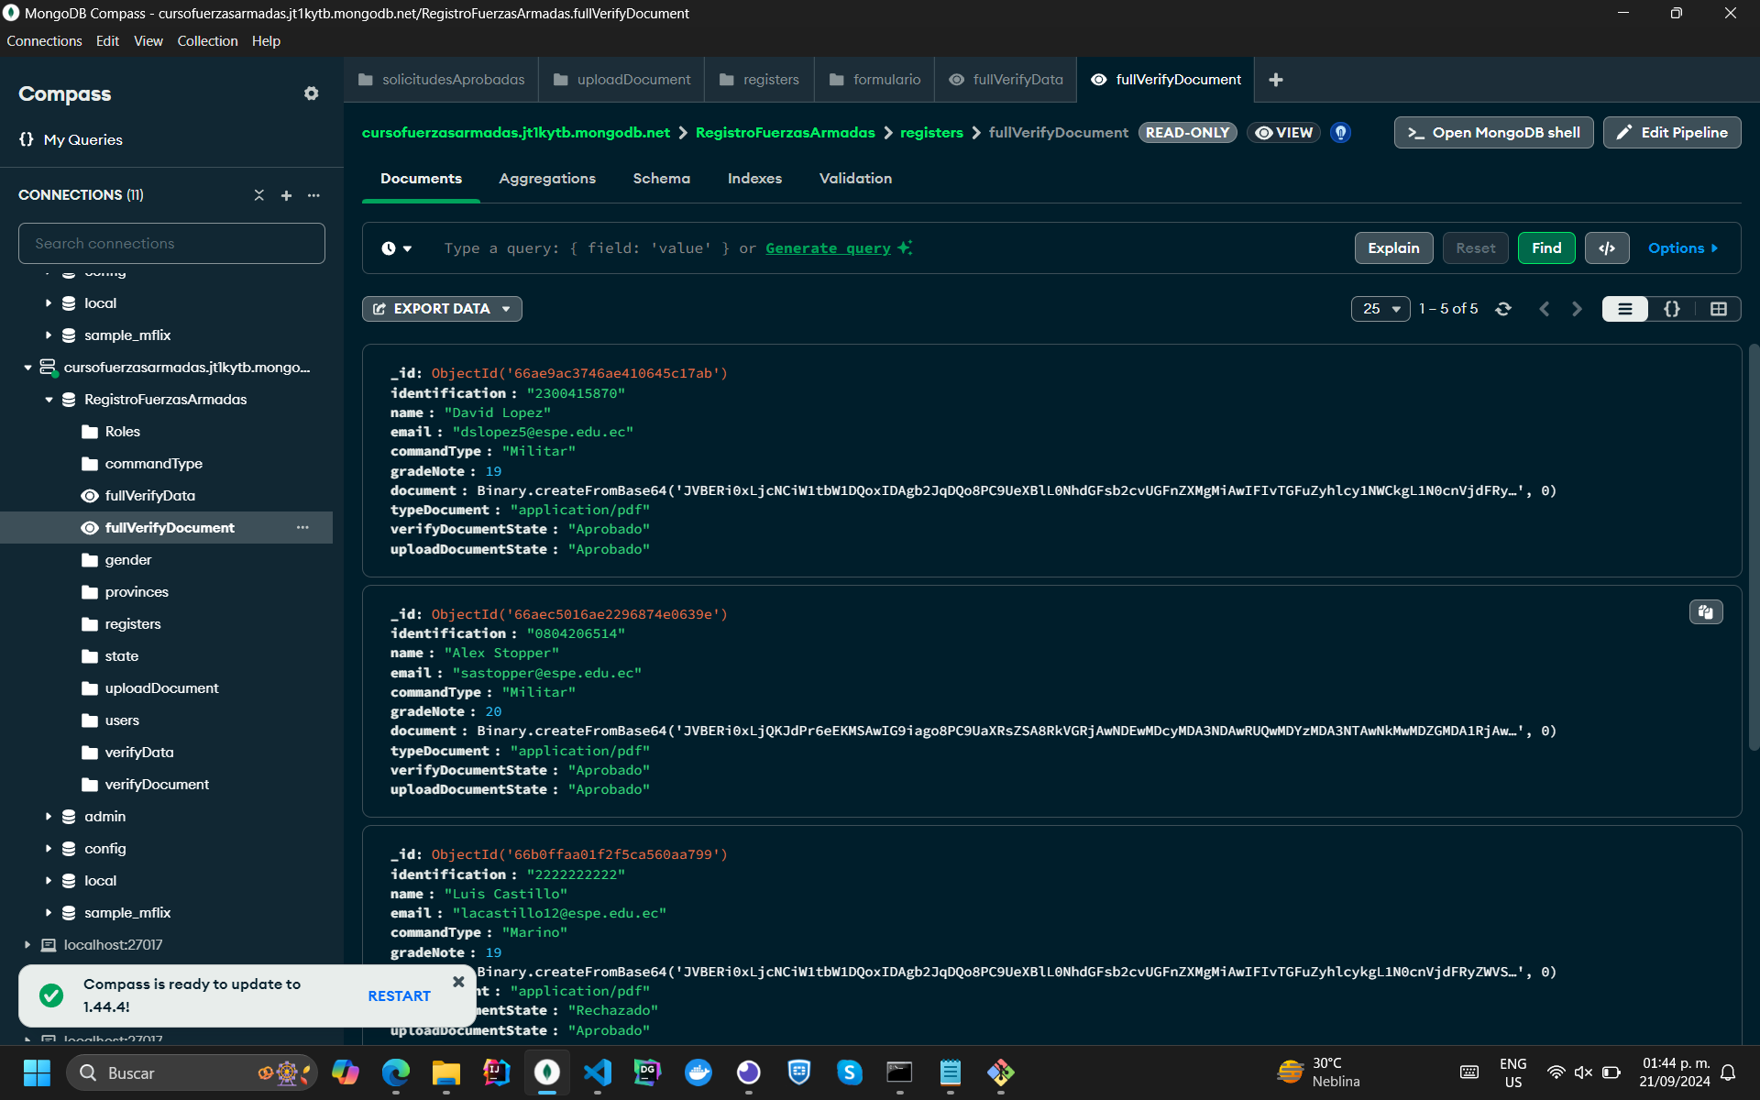
Task: Switch to Indexes tab
Action: pyautogui.click(x=754, y=179)
